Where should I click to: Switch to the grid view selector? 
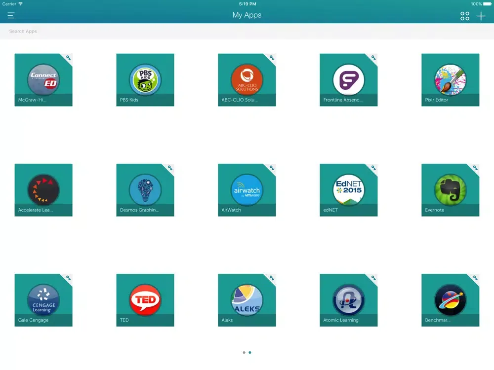pos(464,15)
